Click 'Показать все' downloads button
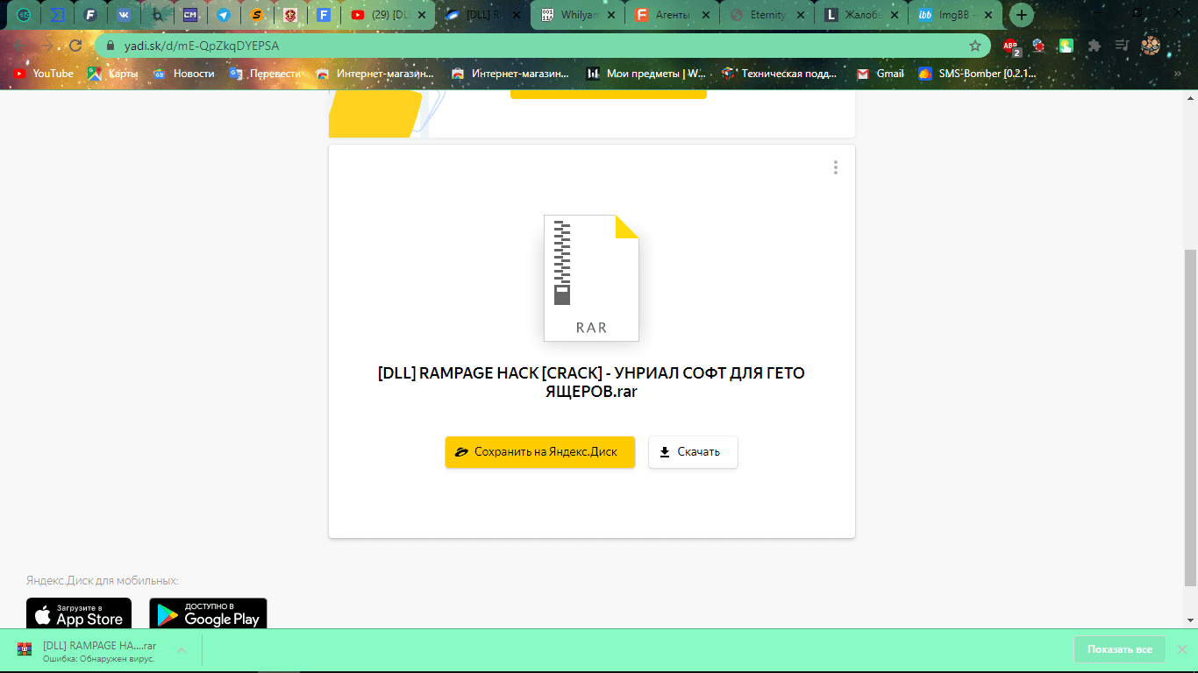 tap(1119, 649)
